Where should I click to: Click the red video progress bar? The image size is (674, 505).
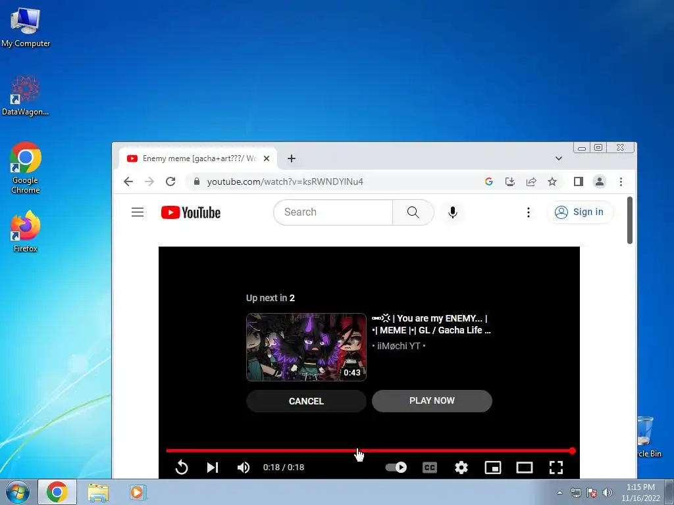coord(369,450)
